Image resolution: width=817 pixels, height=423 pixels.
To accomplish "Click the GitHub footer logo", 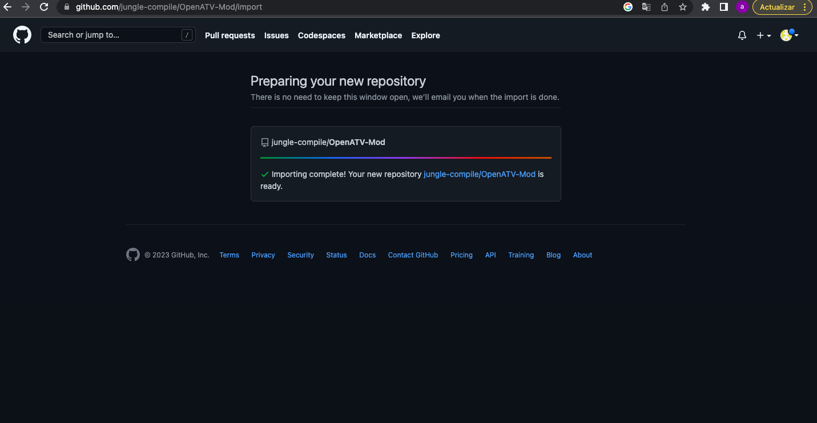I will point(133,255).
